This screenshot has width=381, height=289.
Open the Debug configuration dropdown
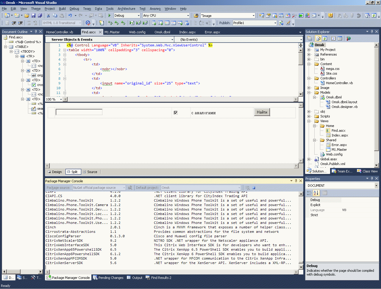(138, 15)
